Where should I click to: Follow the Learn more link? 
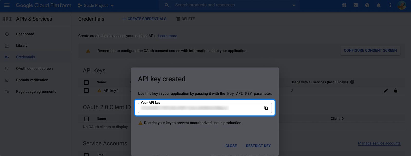tap(167, 36)
